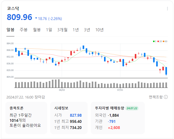Click the 18.76 (-2.26%) change value
The width and height of the screenshot is (174, 139).
pos(50,19)
